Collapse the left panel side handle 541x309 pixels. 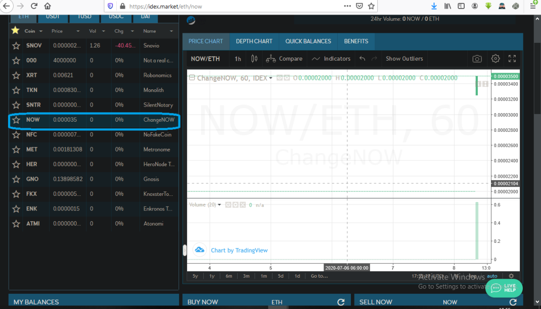(x=185, y=250)
